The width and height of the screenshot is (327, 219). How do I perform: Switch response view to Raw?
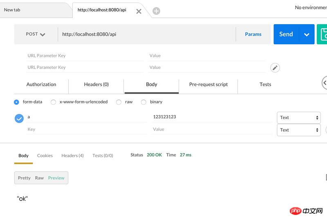[x=39, y=178]
